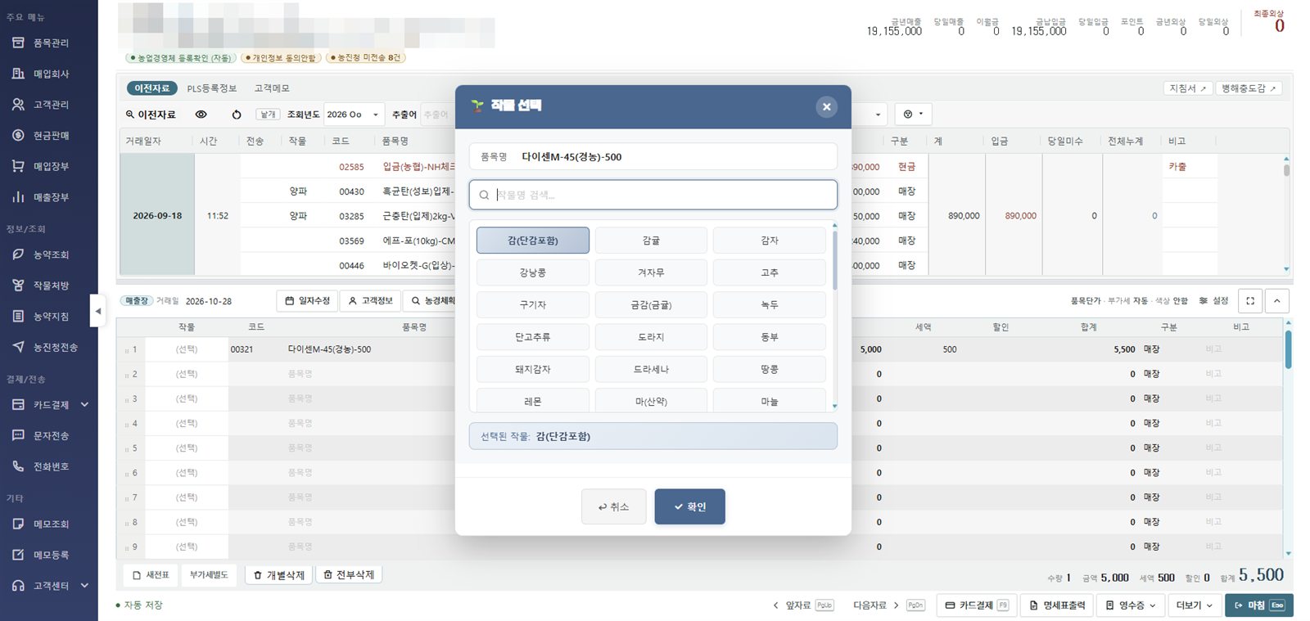Open 매입장부 cart icon
The image size is (1310, 621).
point(18,166)
